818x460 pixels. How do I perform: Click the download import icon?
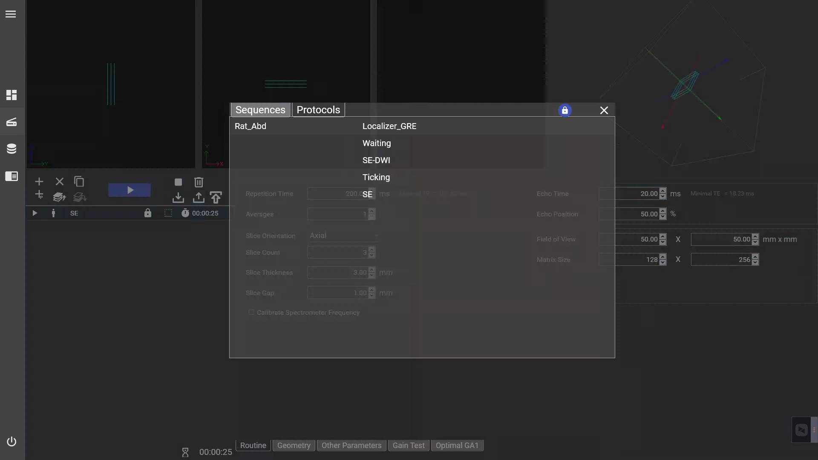178,198
